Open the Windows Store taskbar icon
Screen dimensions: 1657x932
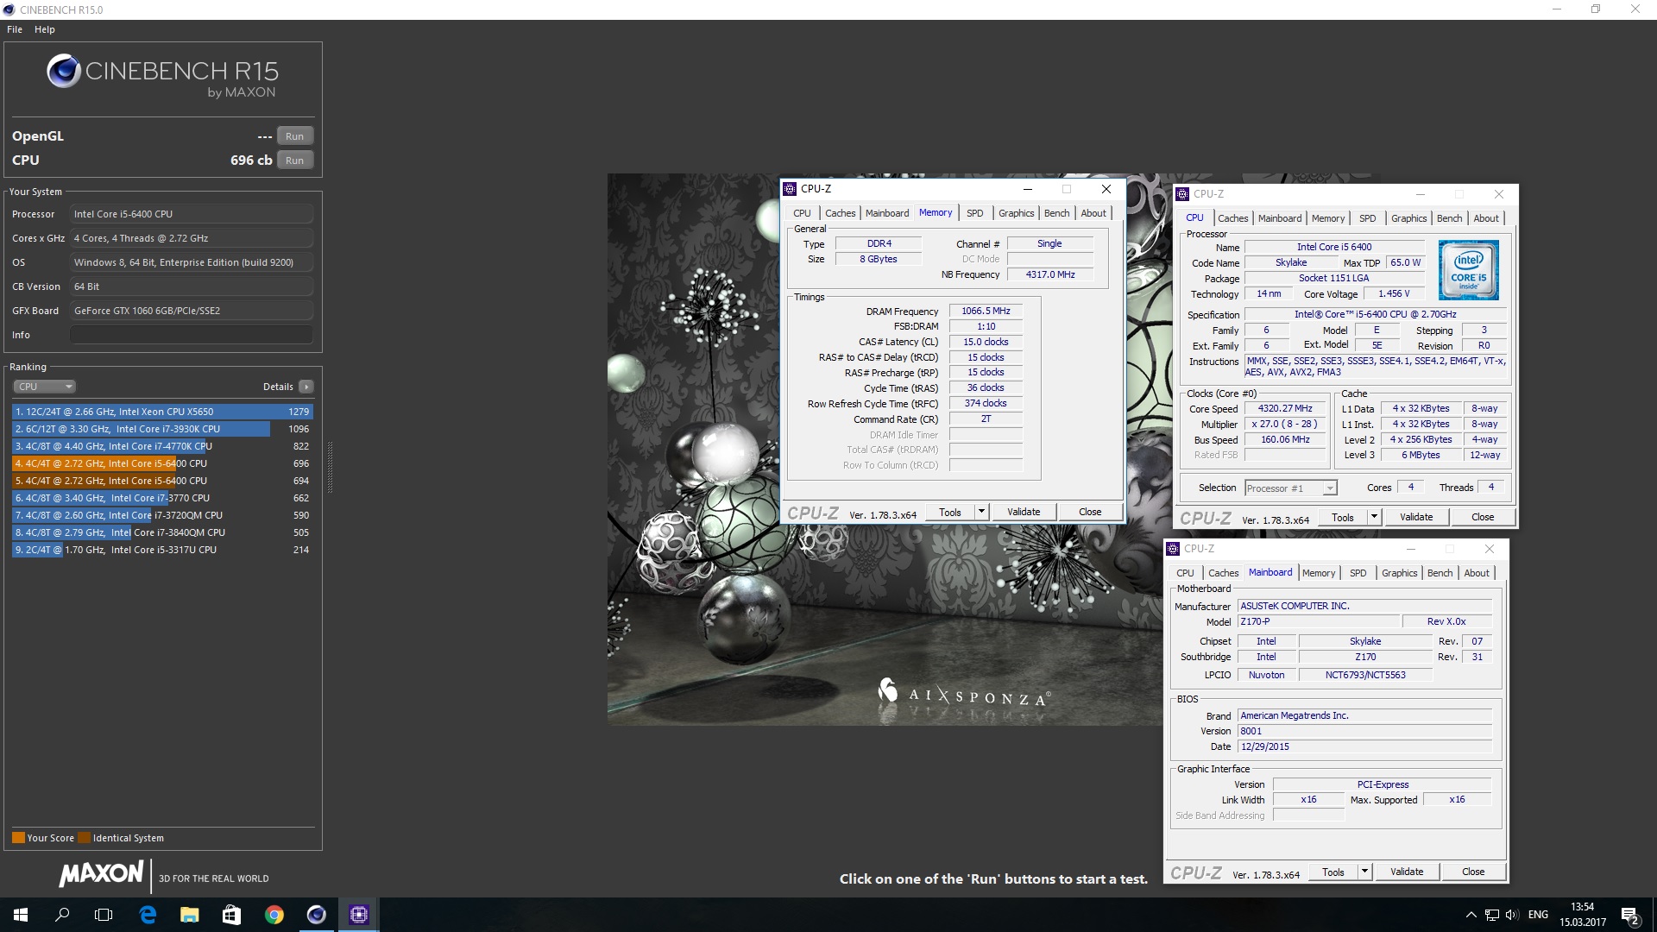[x=231, y=915]
